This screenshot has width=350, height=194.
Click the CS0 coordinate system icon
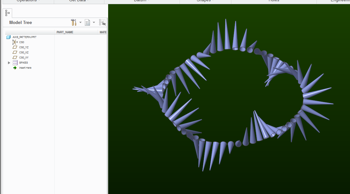[x=15, y=42]
